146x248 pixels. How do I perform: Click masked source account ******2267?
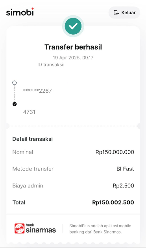37,91
